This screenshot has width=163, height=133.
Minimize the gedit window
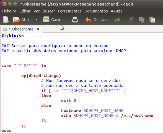click(x=10, y=4)
